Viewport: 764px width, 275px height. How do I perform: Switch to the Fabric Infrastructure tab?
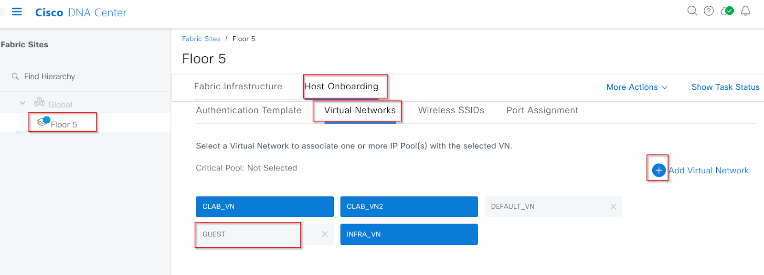pyautogui.click(x=238, y=86)
